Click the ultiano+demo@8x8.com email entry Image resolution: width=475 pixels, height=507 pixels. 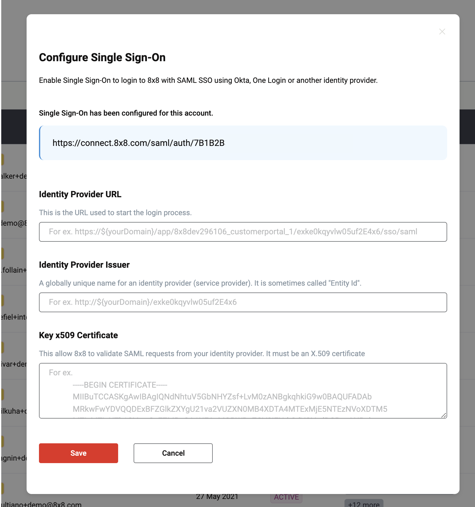tap(41, 504)
